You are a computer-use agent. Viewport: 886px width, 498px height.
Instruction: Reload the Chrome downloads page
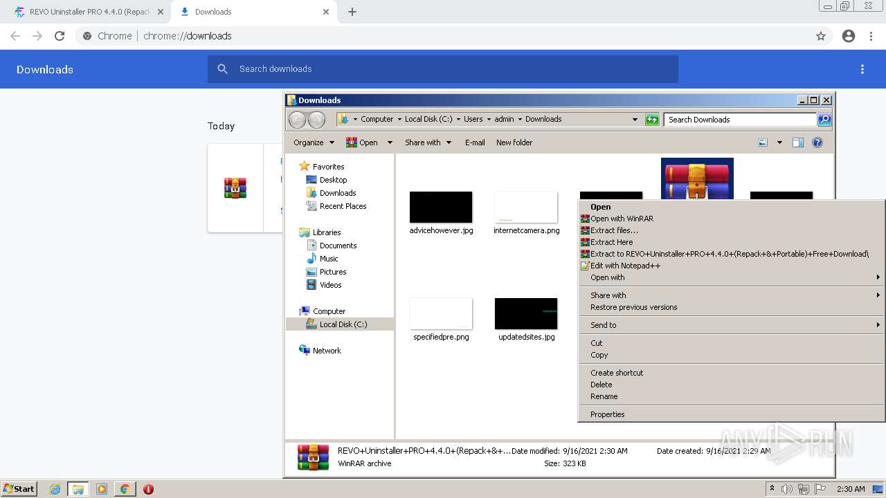60,36
